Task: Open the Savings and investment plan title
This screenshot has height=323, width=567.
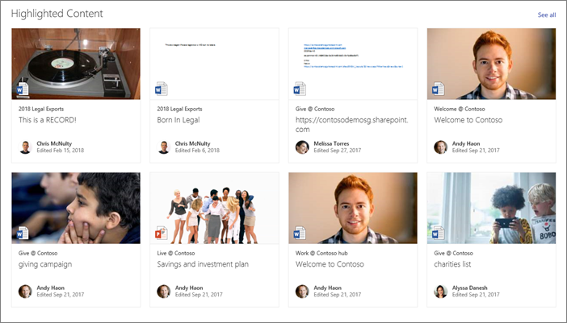Action: (203, 264)
